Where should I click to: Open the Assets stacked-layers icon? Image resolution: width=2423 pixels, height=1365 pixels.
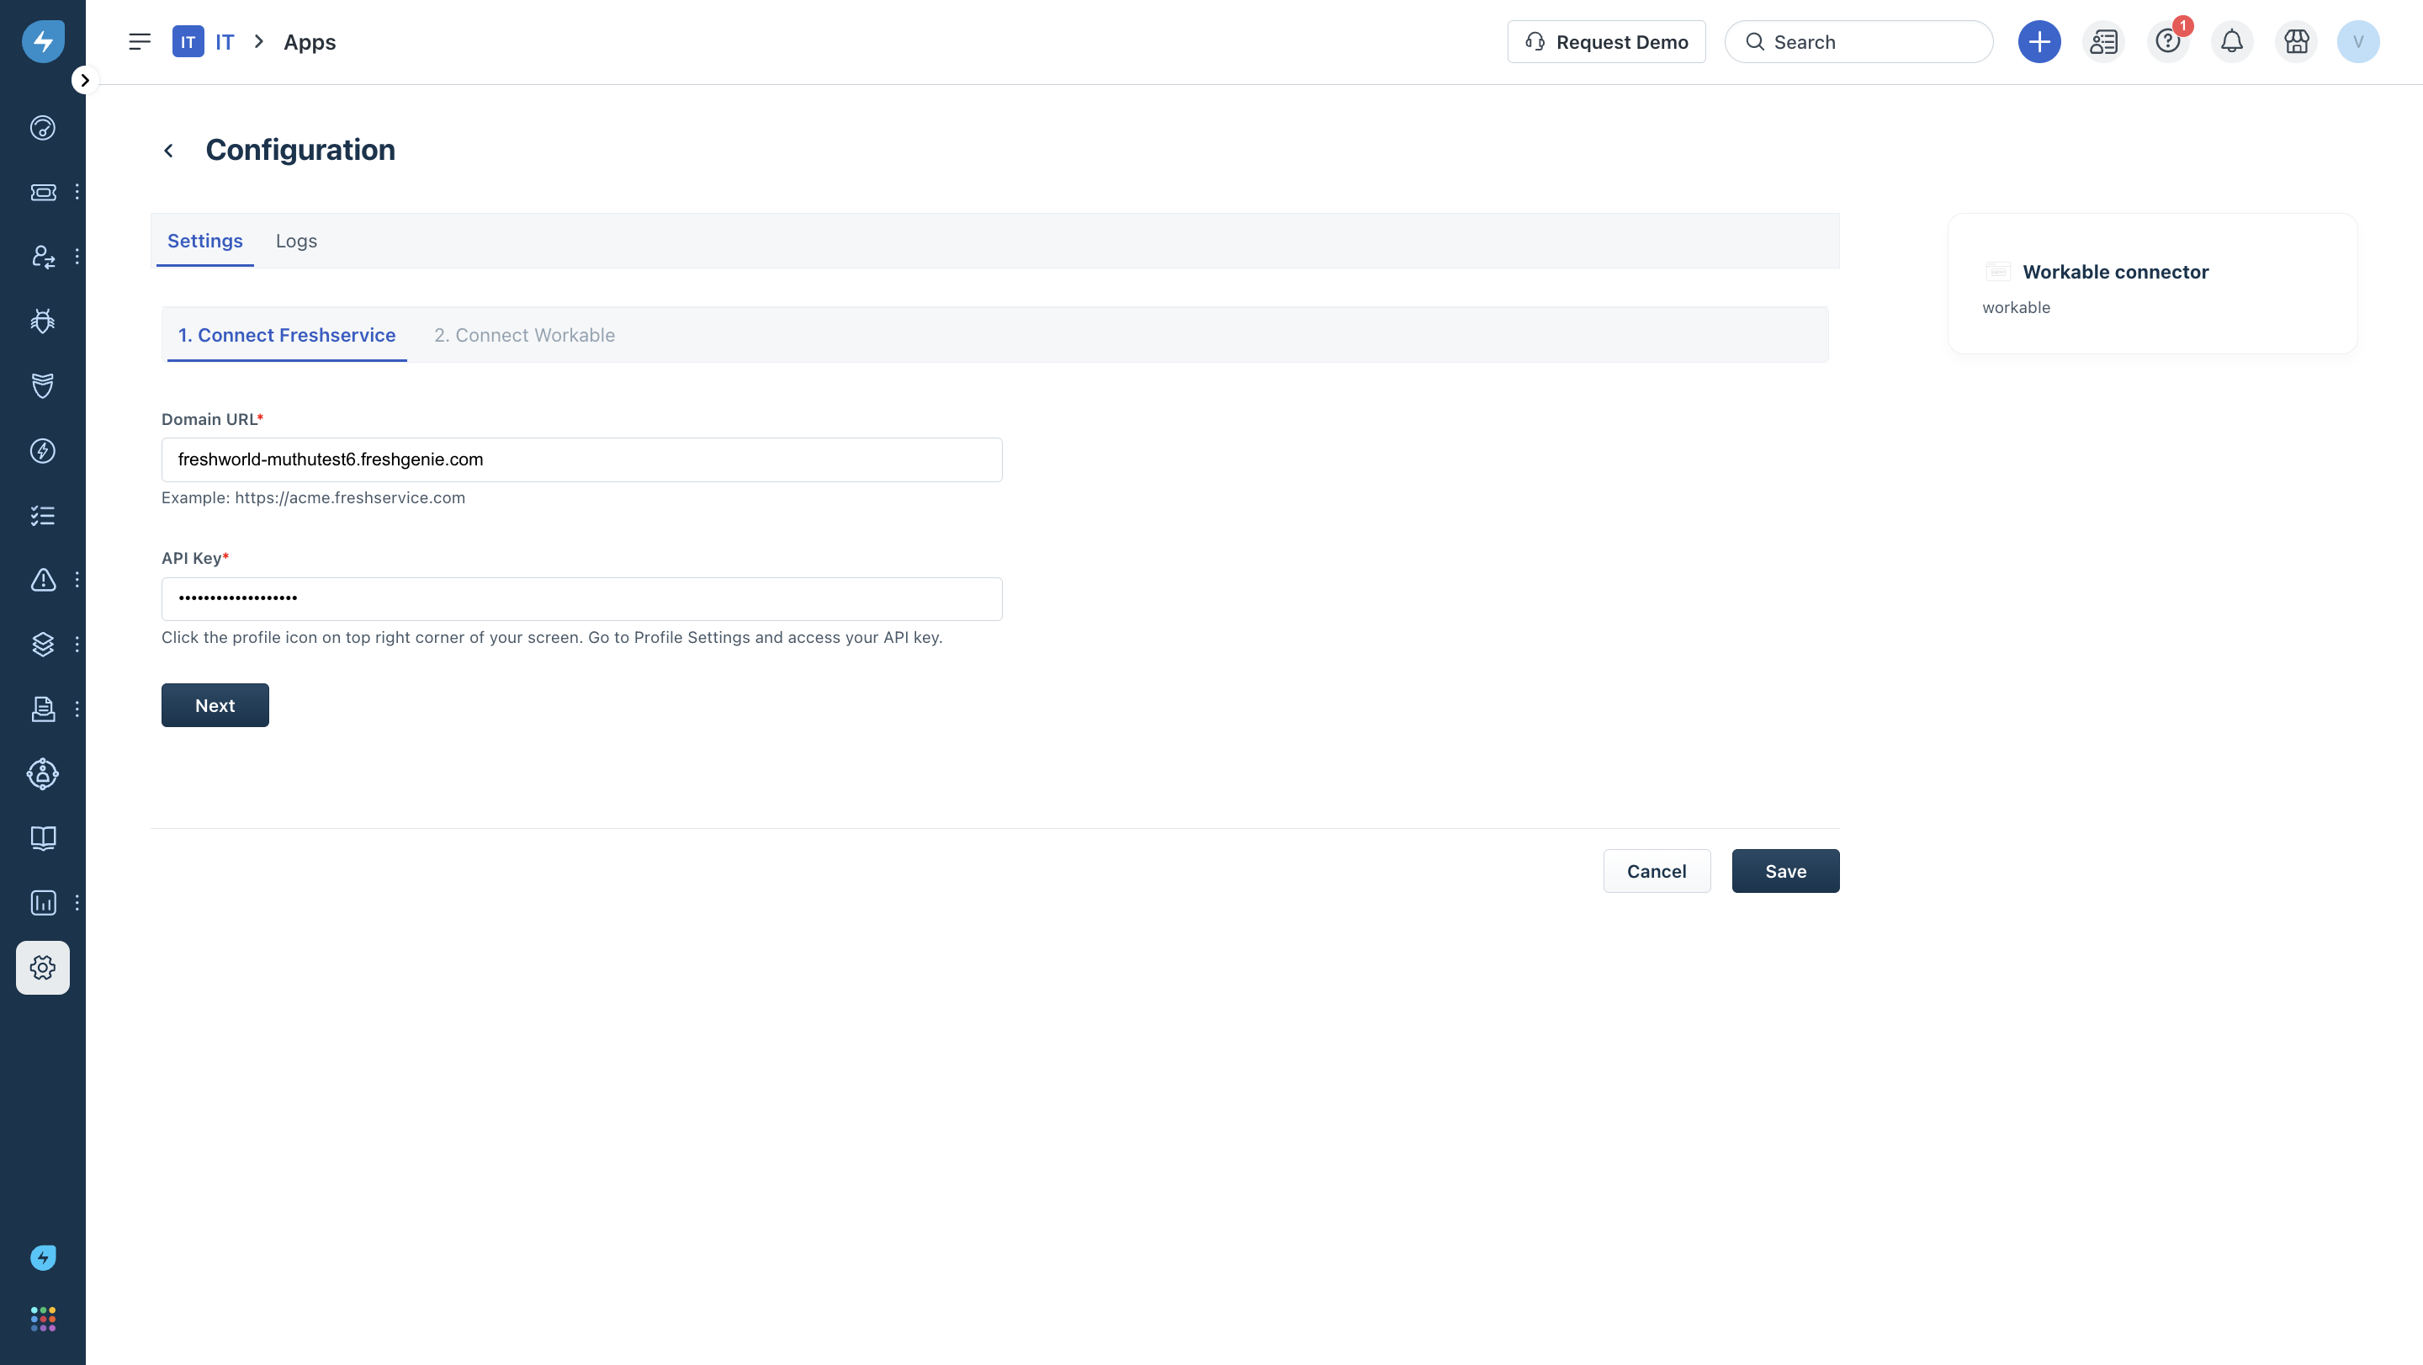(x=43, y=645)
